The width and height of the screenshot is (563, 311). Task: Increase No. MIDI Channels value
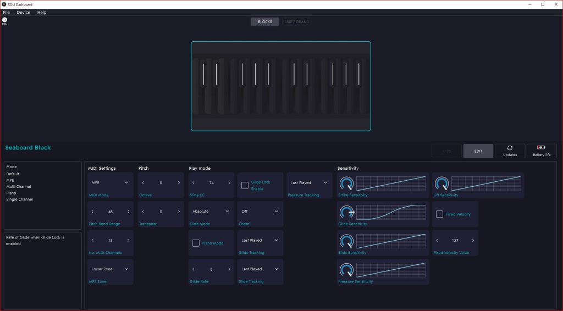(128, 240)
